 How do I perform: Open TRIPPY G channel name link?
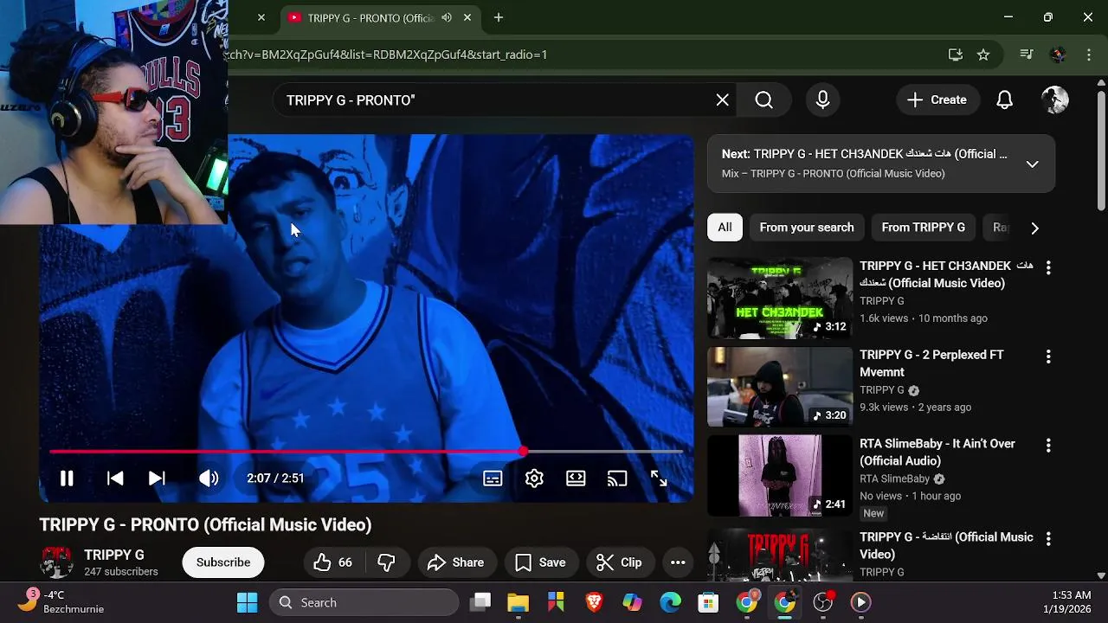point(114,555)
